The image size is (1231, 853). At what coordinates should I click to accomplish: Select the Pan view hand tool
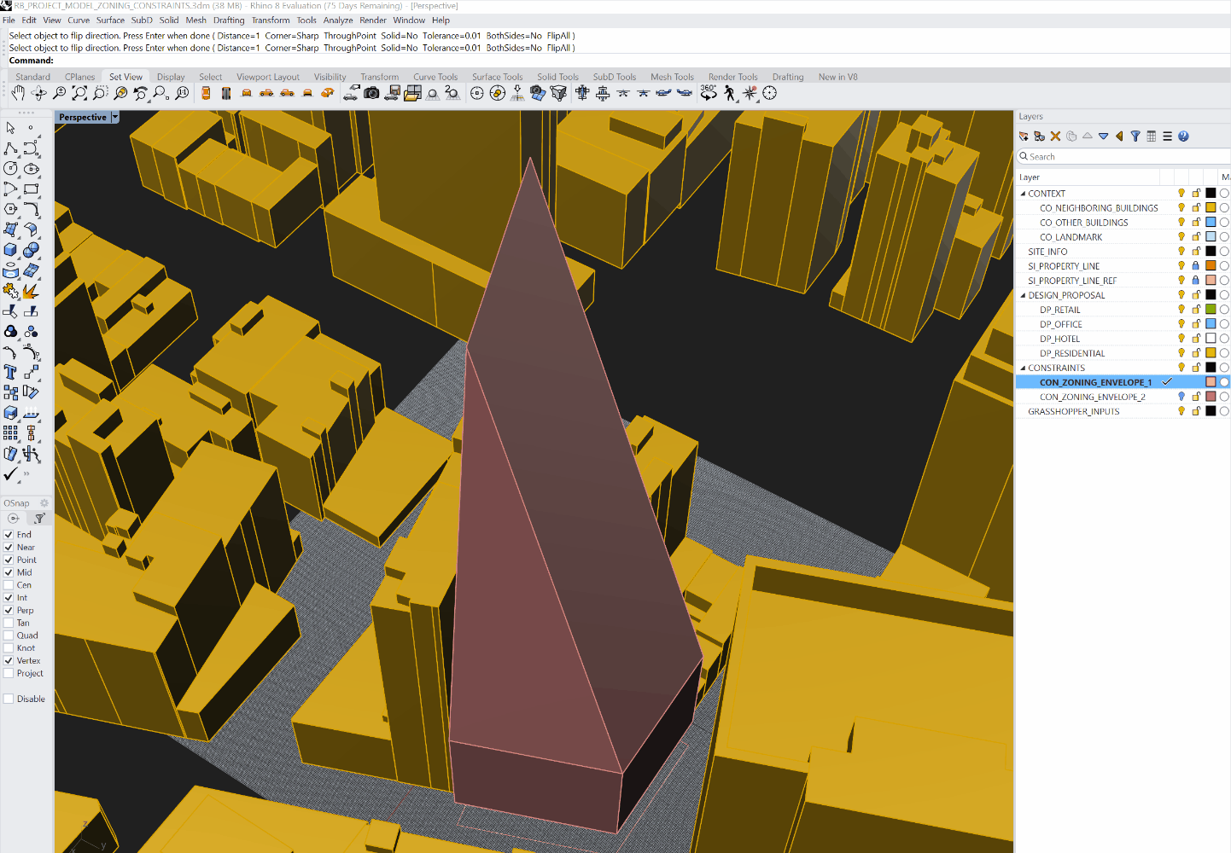[18, 93]
